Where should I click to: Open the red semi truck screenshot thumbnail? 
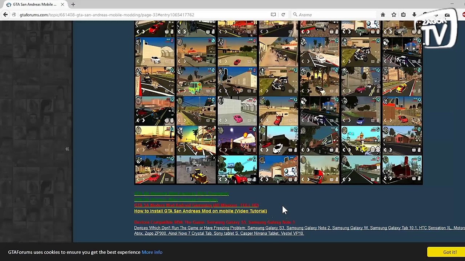pos(320,170)
